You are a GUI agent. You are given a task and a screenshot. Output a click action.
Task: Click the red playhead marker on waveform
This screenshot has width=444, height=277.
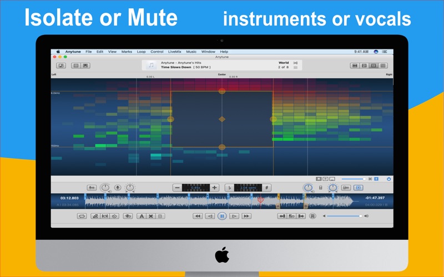click(260, 200)
